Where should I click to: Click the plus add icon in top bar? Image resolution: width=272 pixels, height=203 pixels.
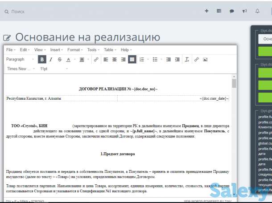pyautogui.click(x=206, y=11)
